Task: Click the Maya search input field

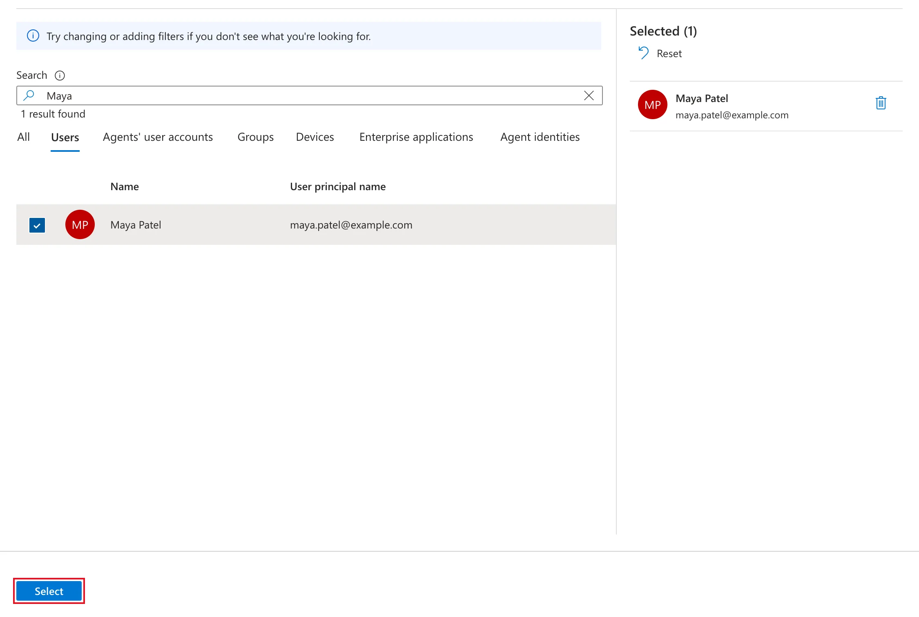Action: click(310, 95)
